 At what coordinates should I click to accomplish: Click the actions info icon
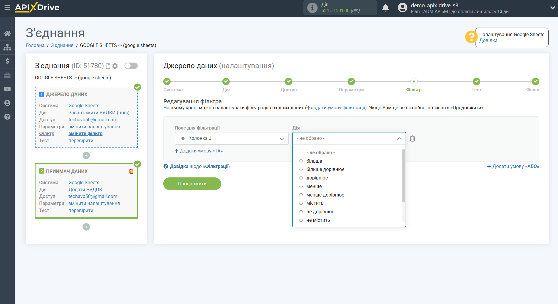coord(312,8)
